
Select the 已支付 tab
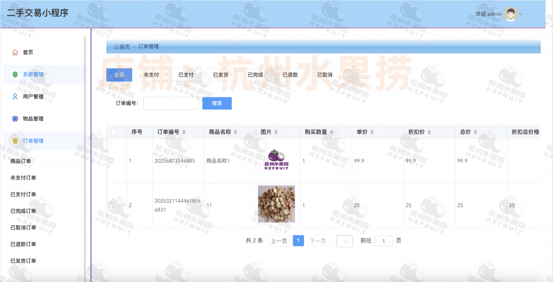pos(186,75)
